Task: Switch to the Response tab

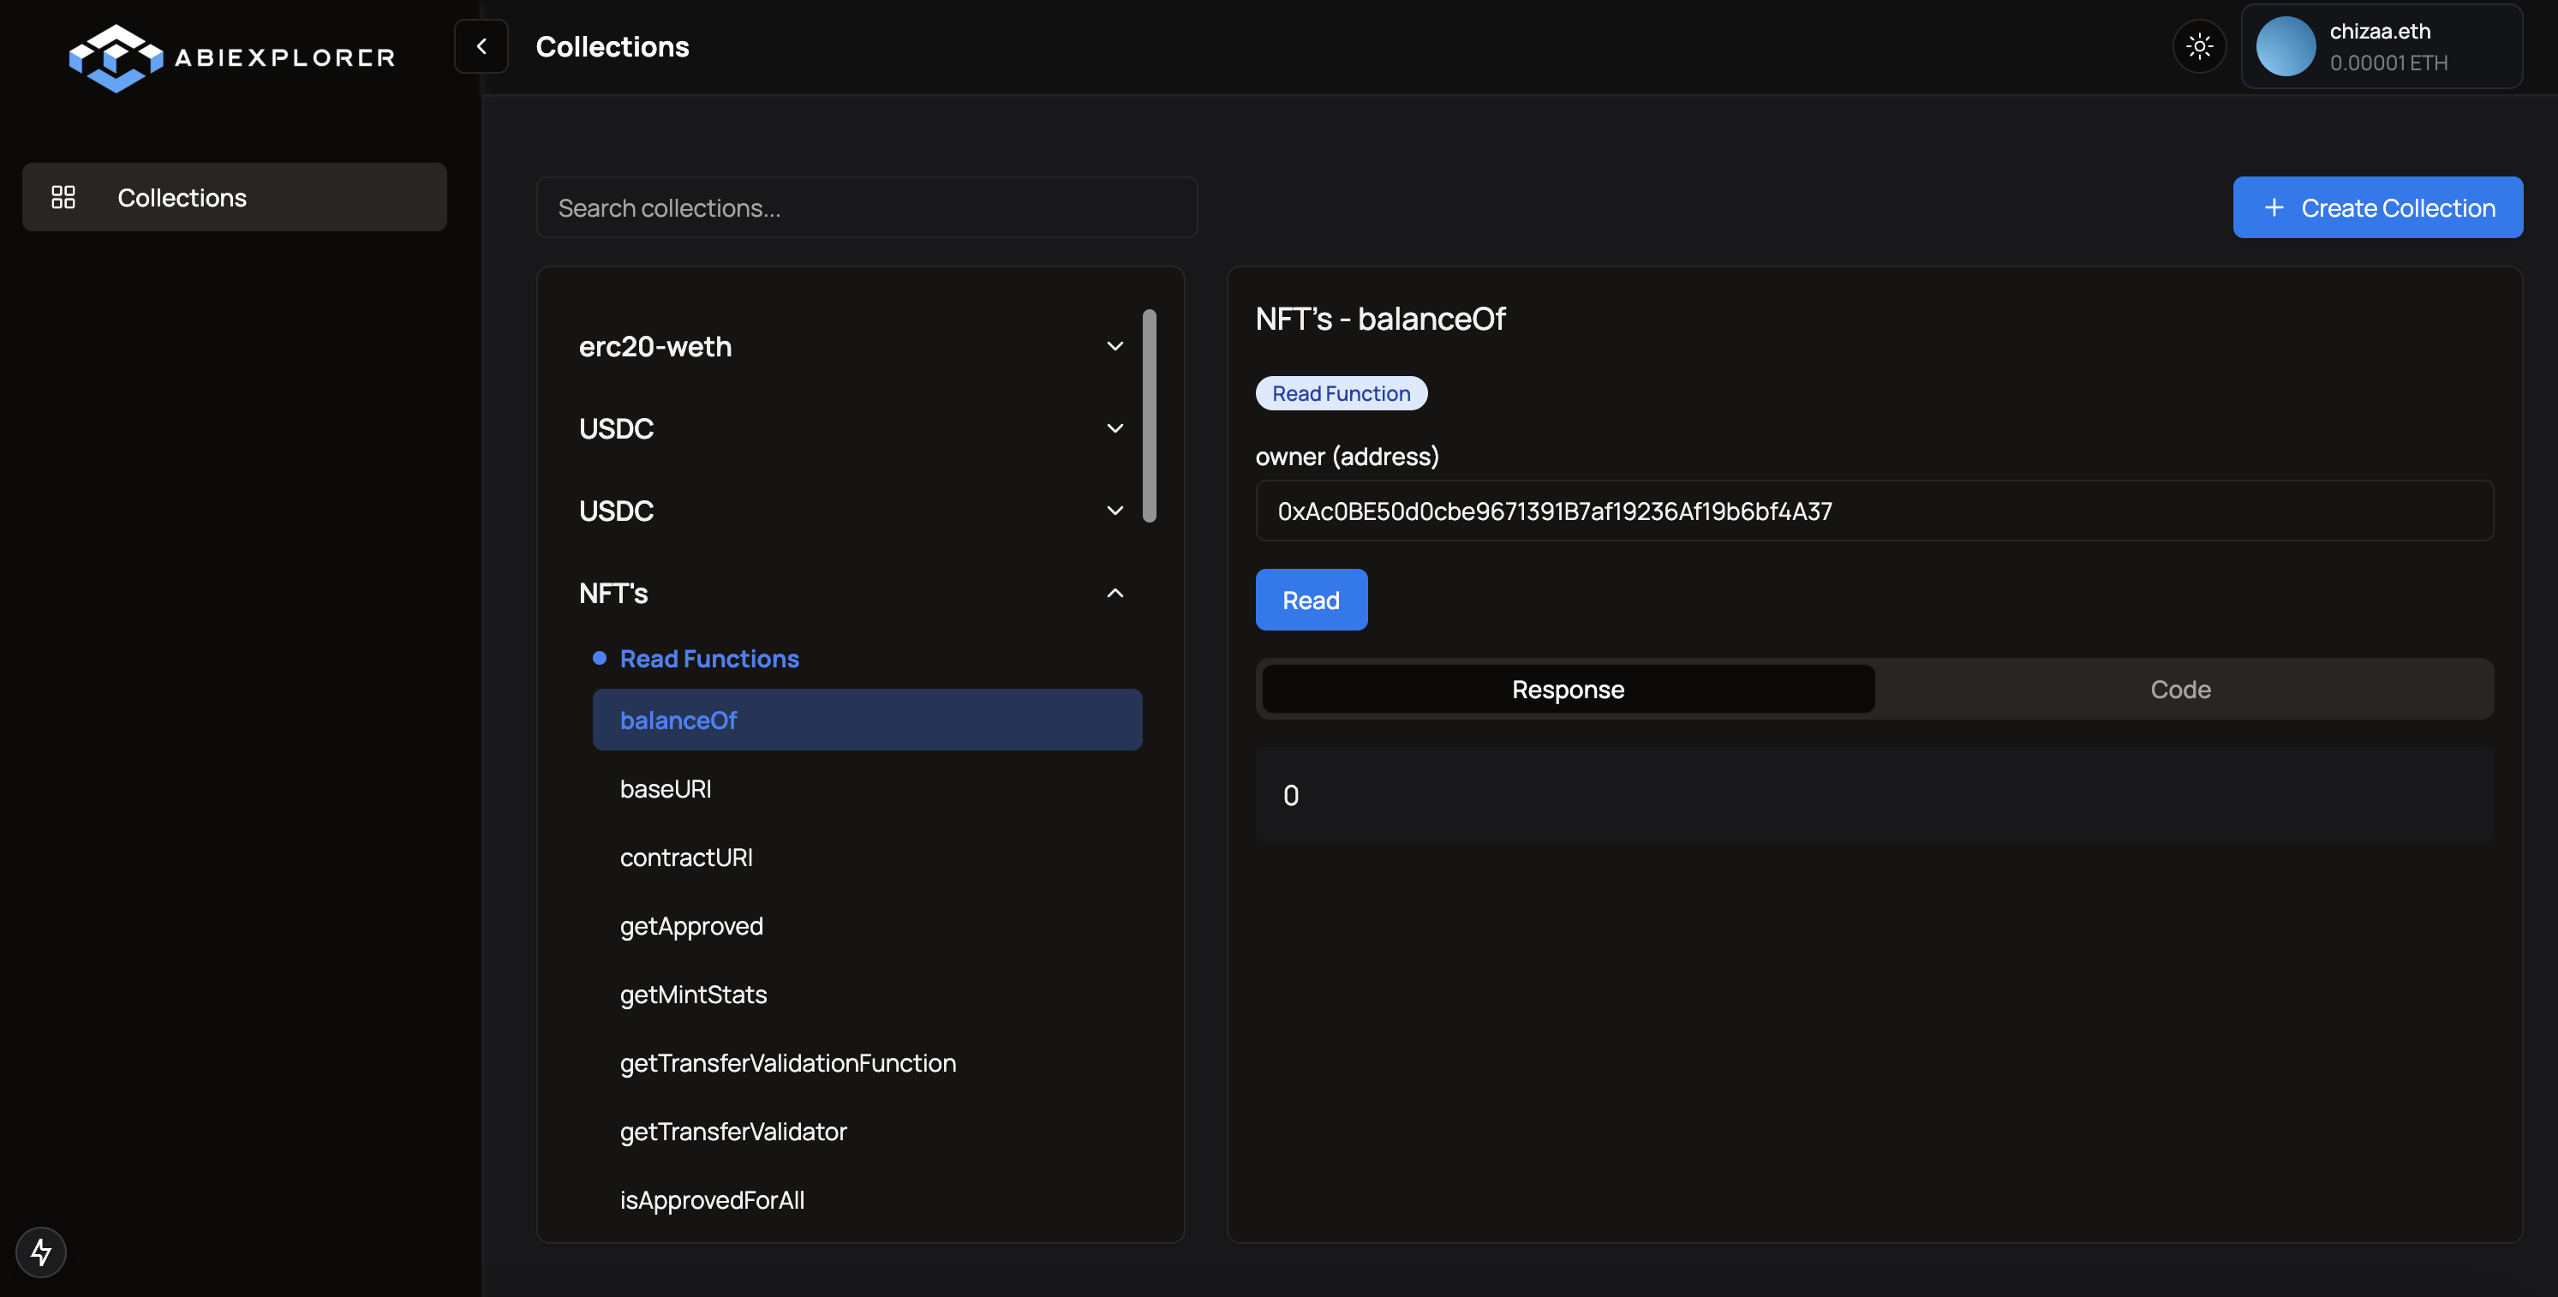Action: (x=1568, y=690)
